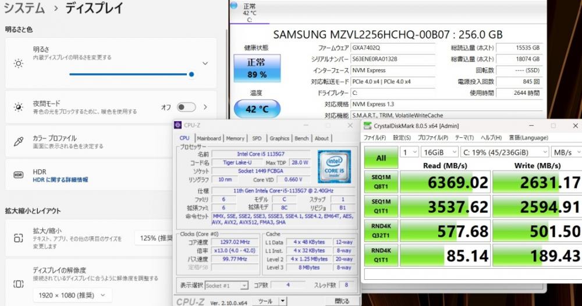Open the 16GiB test size dropdown
582x306 pixels.
440,152
